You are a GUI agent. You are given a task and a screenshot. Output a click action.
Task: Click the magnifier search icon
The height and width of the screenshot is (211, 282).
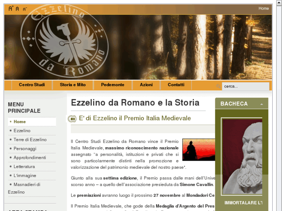tap(218, 86)
